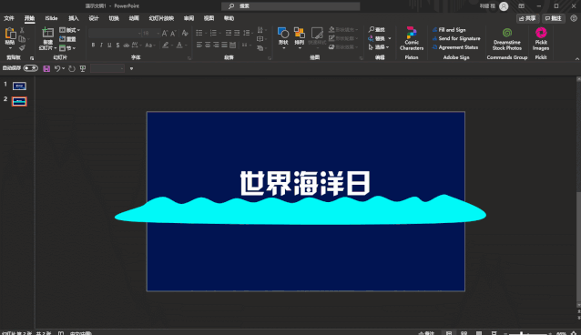Click the font color A swatch
Image resolution: width=581 pixels, height=335 pixels.
[179, 46]
